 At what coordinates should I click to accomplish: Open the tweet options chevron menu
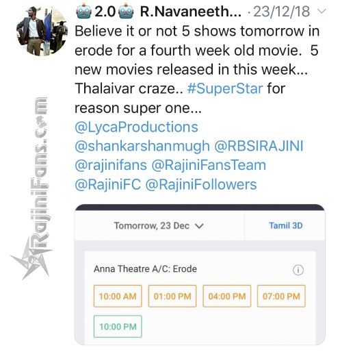click(x=321, y=11)
